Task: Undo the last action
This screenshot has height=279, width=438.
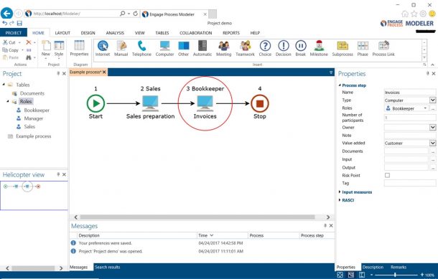Action: pos(5,23)
